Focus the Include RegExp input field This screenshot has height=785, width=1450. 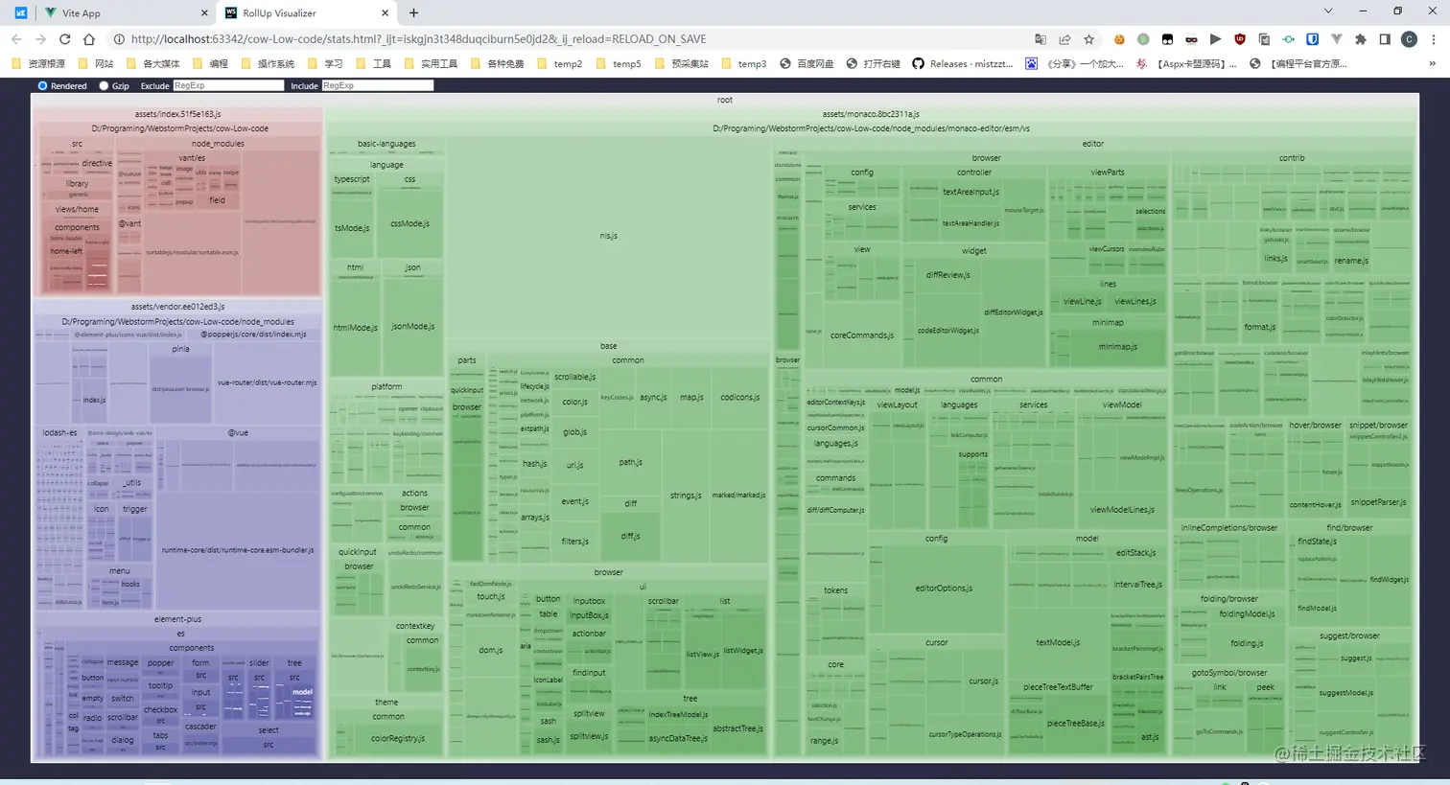click(x=378, y=86)
